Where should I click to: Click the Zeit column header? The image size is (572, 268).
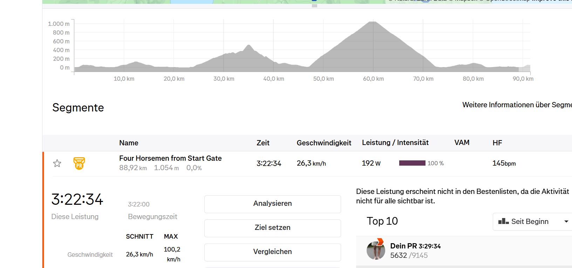coord(263,143)
